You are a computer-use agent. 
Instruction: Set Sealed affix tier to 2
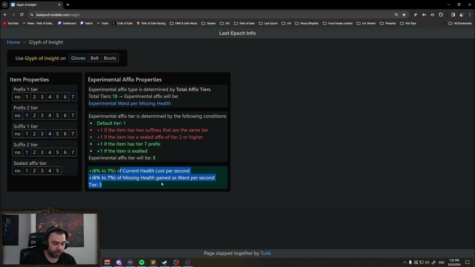point(35,171)
